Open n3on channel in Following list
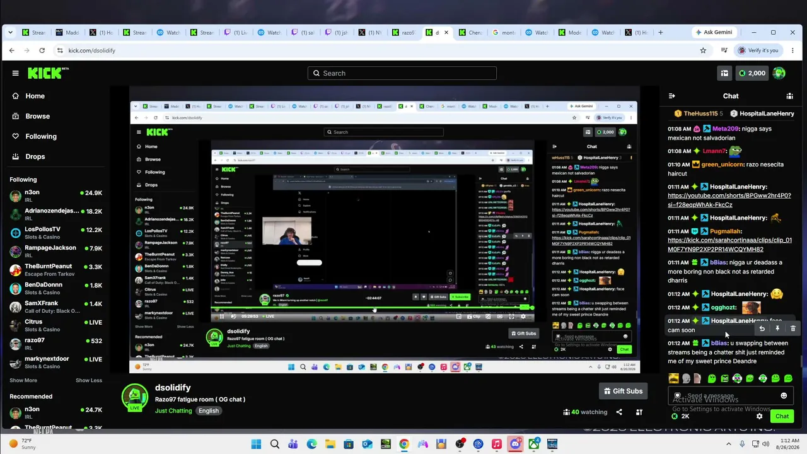807x454 pixels. (55, 195)
